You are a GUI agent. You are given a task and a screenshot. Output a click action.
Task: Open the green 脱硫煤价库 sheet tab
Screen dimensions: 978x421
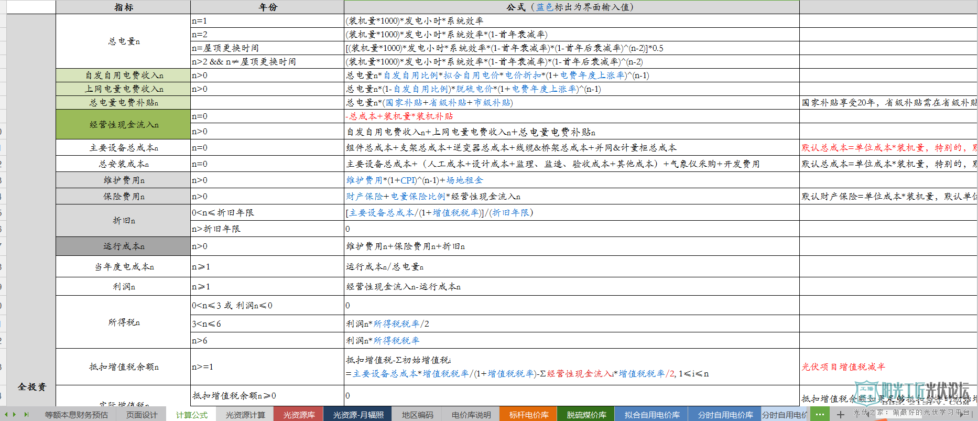[x=586, y=415]
